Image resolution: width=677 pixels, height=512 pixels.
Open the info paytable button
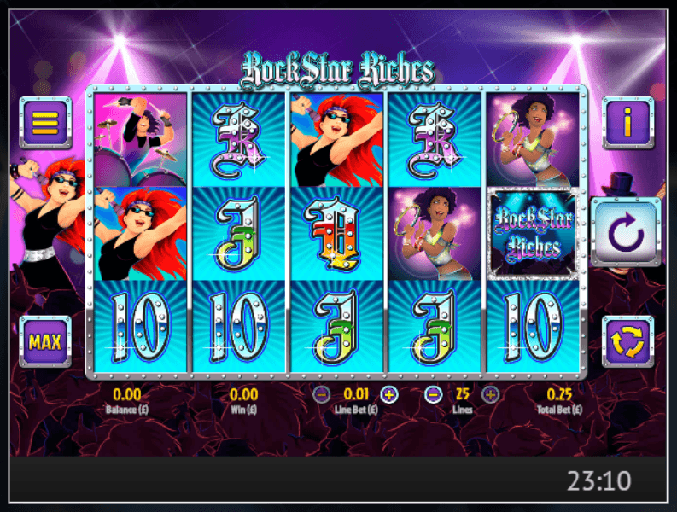click(x=627, y=123)
